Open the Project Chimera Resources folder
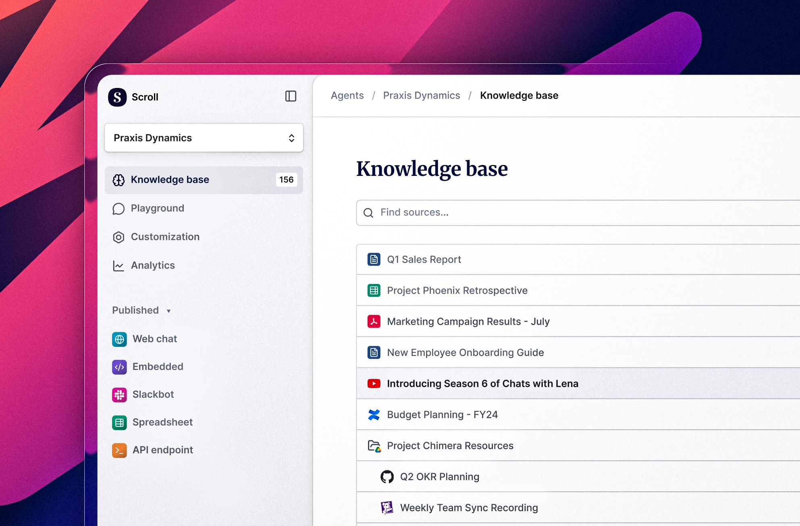 click(x=578, y=446)
